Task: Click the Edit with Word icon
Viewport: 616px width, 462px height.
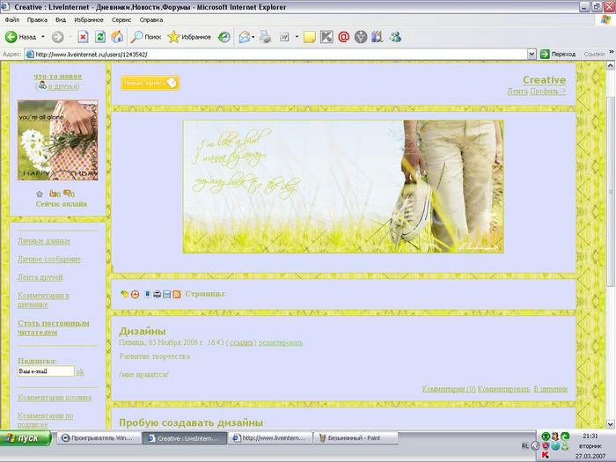Action: coord(284,37)
